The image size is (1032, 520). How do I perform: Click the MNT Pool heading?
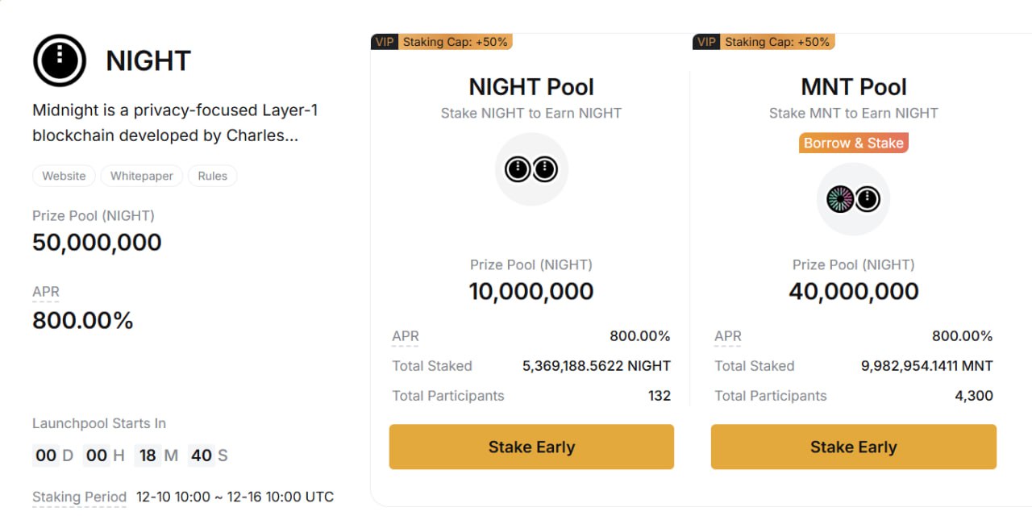853,87
